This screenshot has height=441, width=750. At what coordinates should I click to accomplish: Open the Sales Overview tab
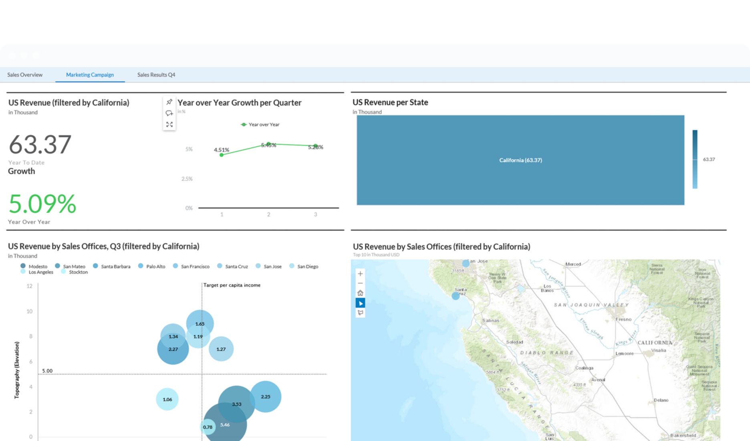25,75
